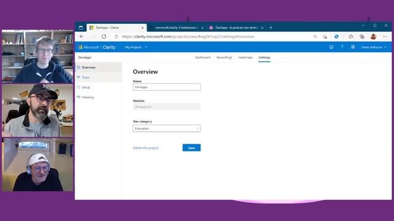Go back using the browser back arrow
This screenshot has height=221, width=394.
click(x=82, y=37)
